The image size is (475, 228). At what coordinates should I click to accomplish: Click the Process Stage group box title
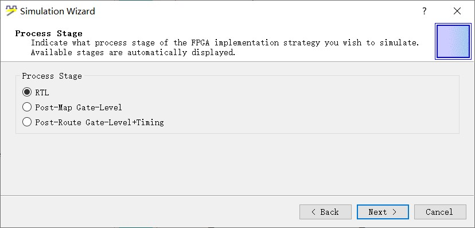(52, 76)
